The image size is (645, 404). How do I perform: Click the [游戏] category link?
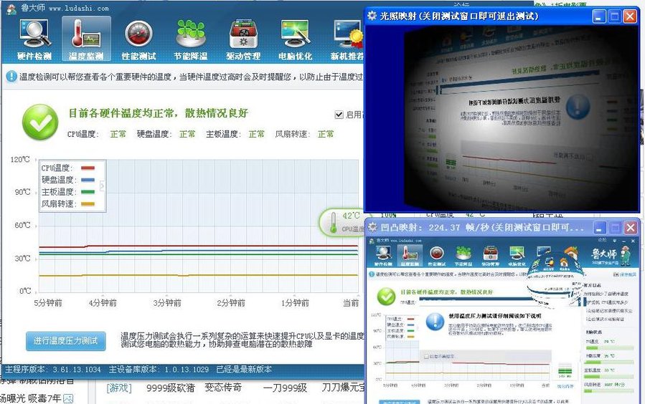119,388
